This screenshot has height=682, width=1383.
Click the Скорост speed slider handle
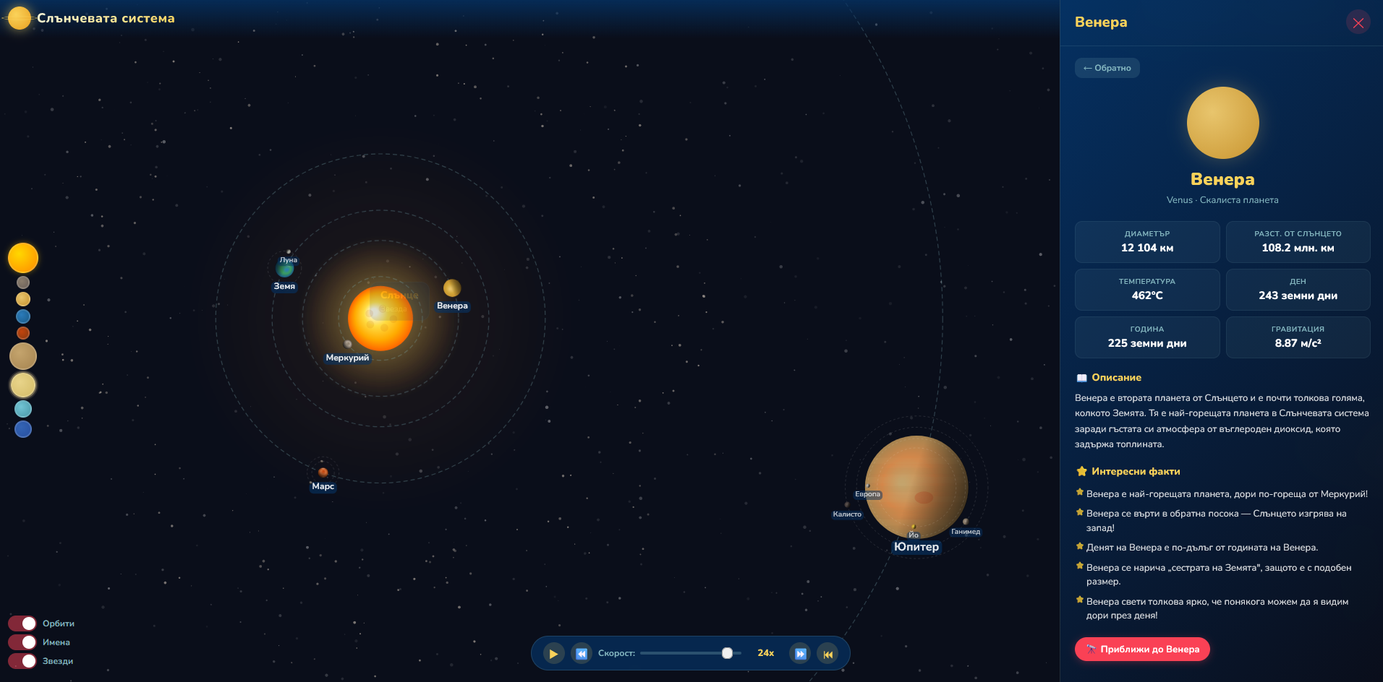point(727,653)
